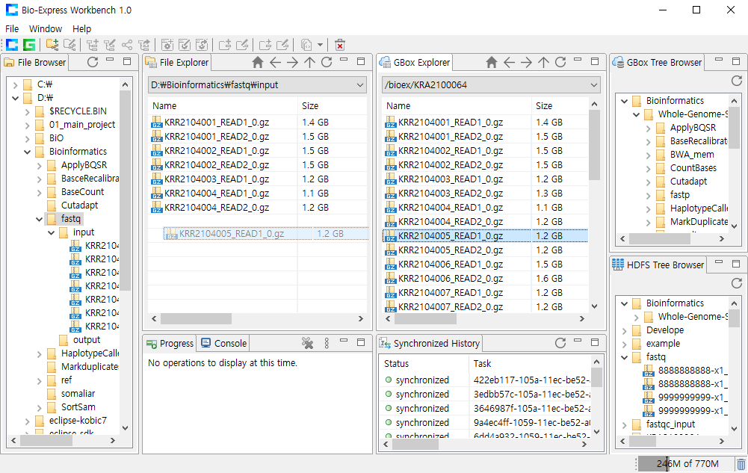The height and width of the screenshot is (473, 748).
Task: Open the Window menu
Action: pos(46,28)
